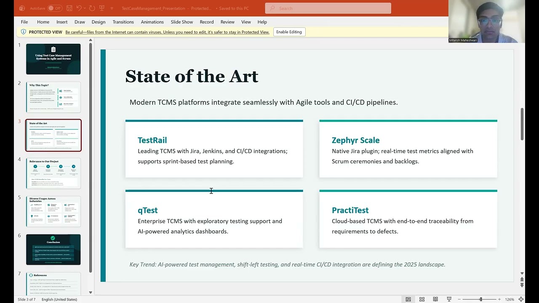This screenshot has height=303, width=539.
Task: Click the TestRail card heading
Action: click(x=152, y=140)
